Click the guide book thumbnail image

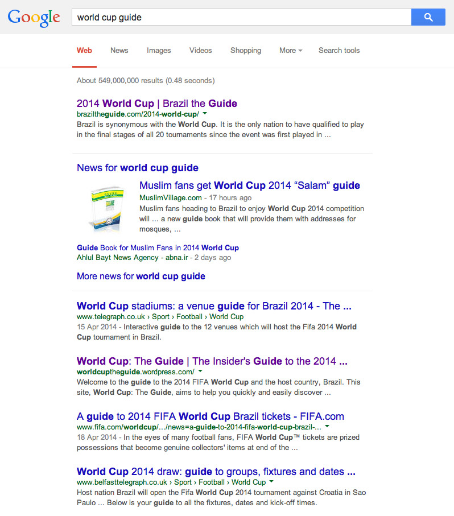pyautogui.click(x=106, y=208)
